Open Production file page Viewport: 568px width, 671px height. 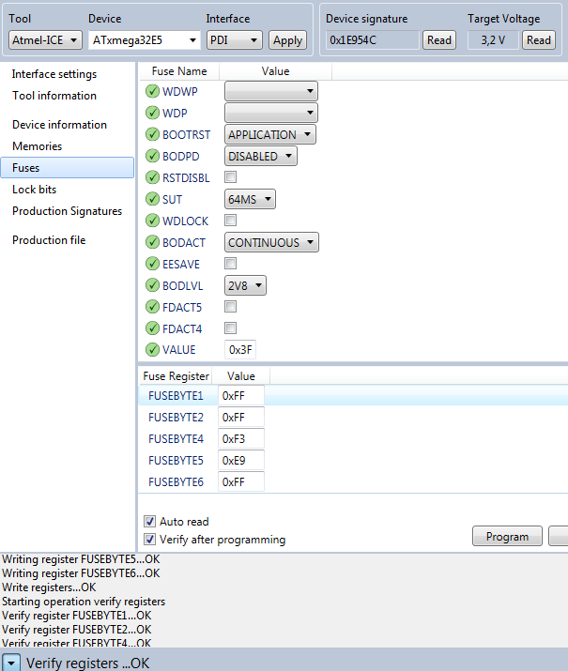click(x=49, y=240)
